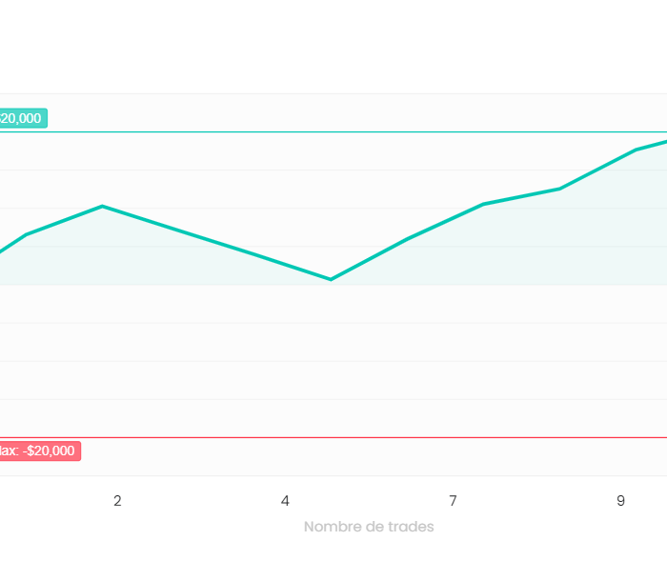Click the curve vertex just right of trade 7
Viewport: 667px width, 561px height.
click(x=484, y=204)
